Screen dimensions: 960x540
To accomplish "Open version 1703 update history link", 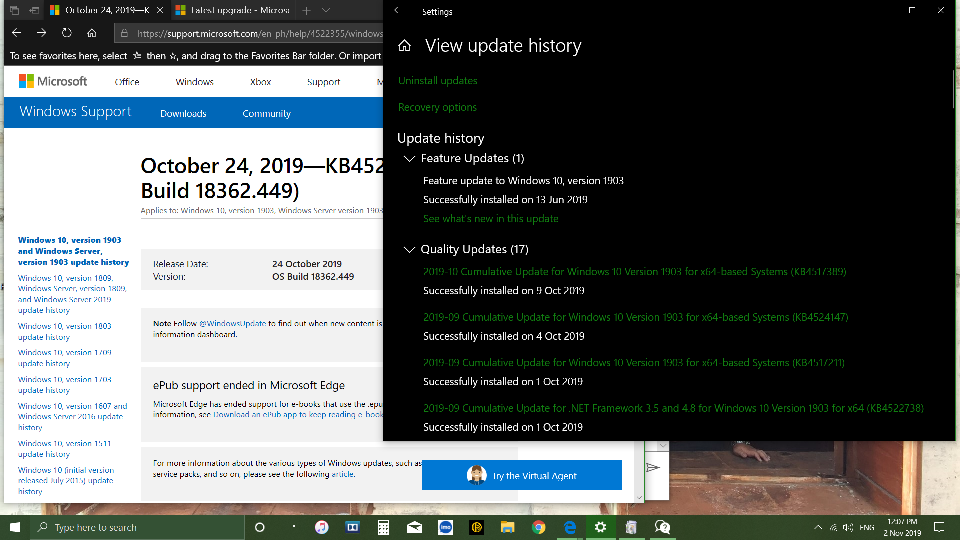I will tap(65, 385).
